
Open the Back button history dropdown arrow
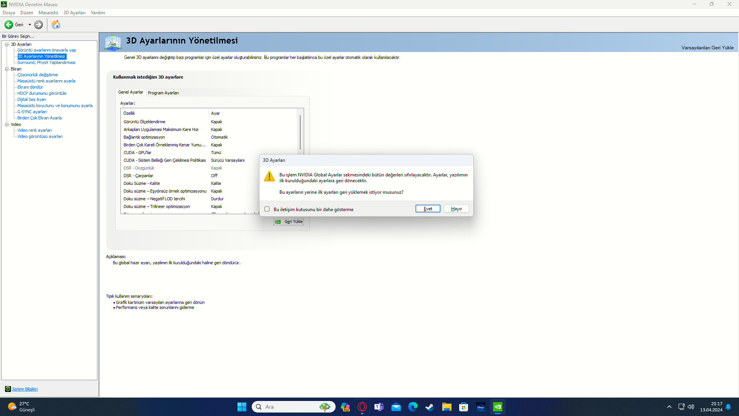click(30, 25)
